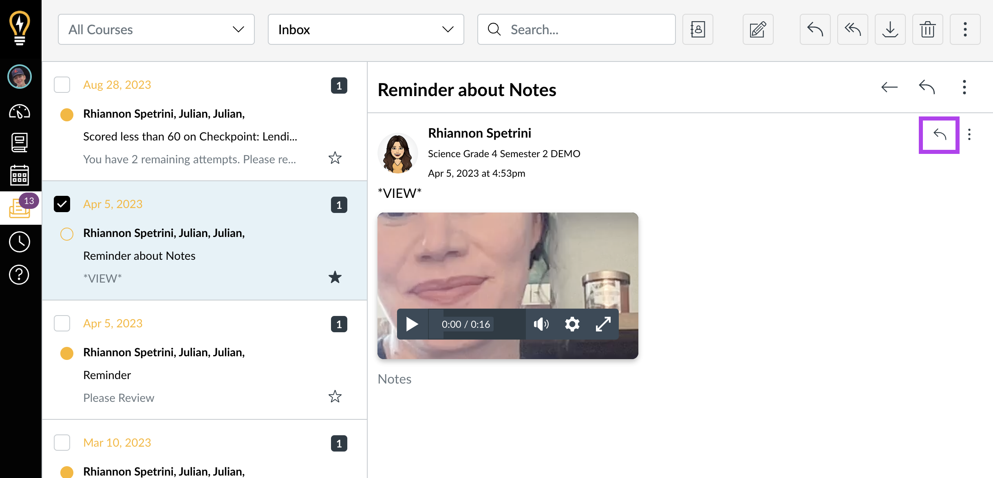Image resolution: width=993 pixels, height=478 pixels.
Task: Unstar the Reminder about Notes conversation
Action: 335,277
